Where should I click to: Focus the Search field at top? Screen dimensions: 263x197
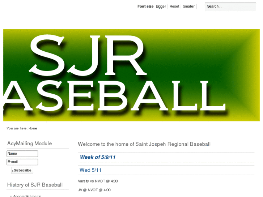(x=230, y=7)
